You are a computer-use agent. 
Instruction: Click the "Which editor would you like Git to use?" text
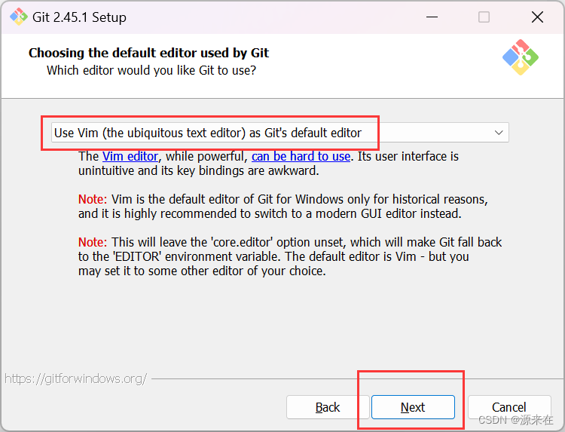coord(151,70)
